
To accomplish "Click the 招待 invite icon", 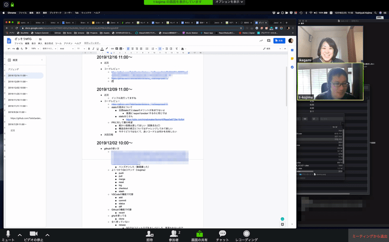I will 149,235.
